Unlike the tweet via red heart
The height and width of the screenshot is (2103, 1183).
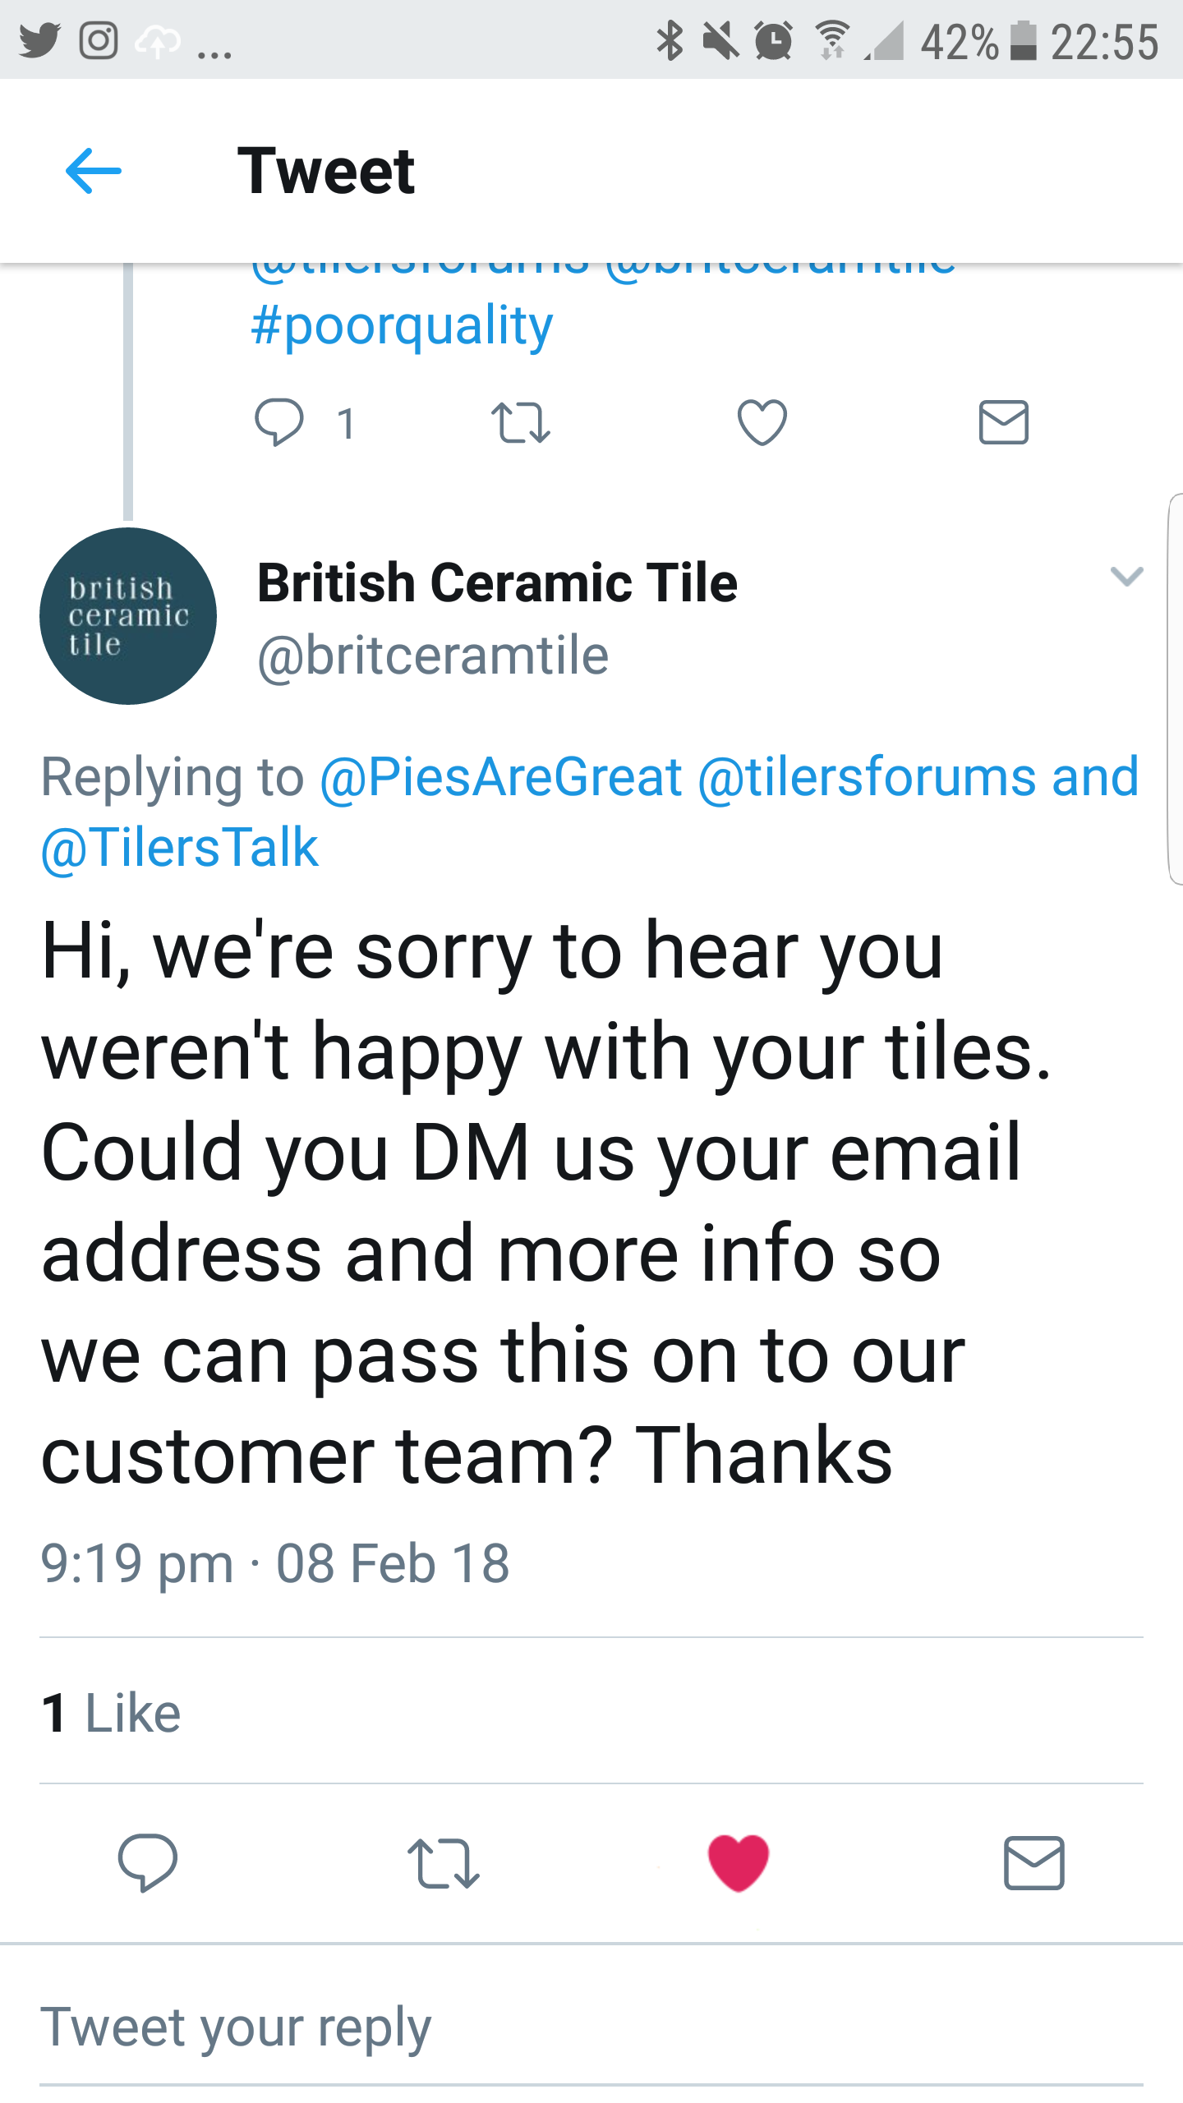click(x=739, y=1862)
